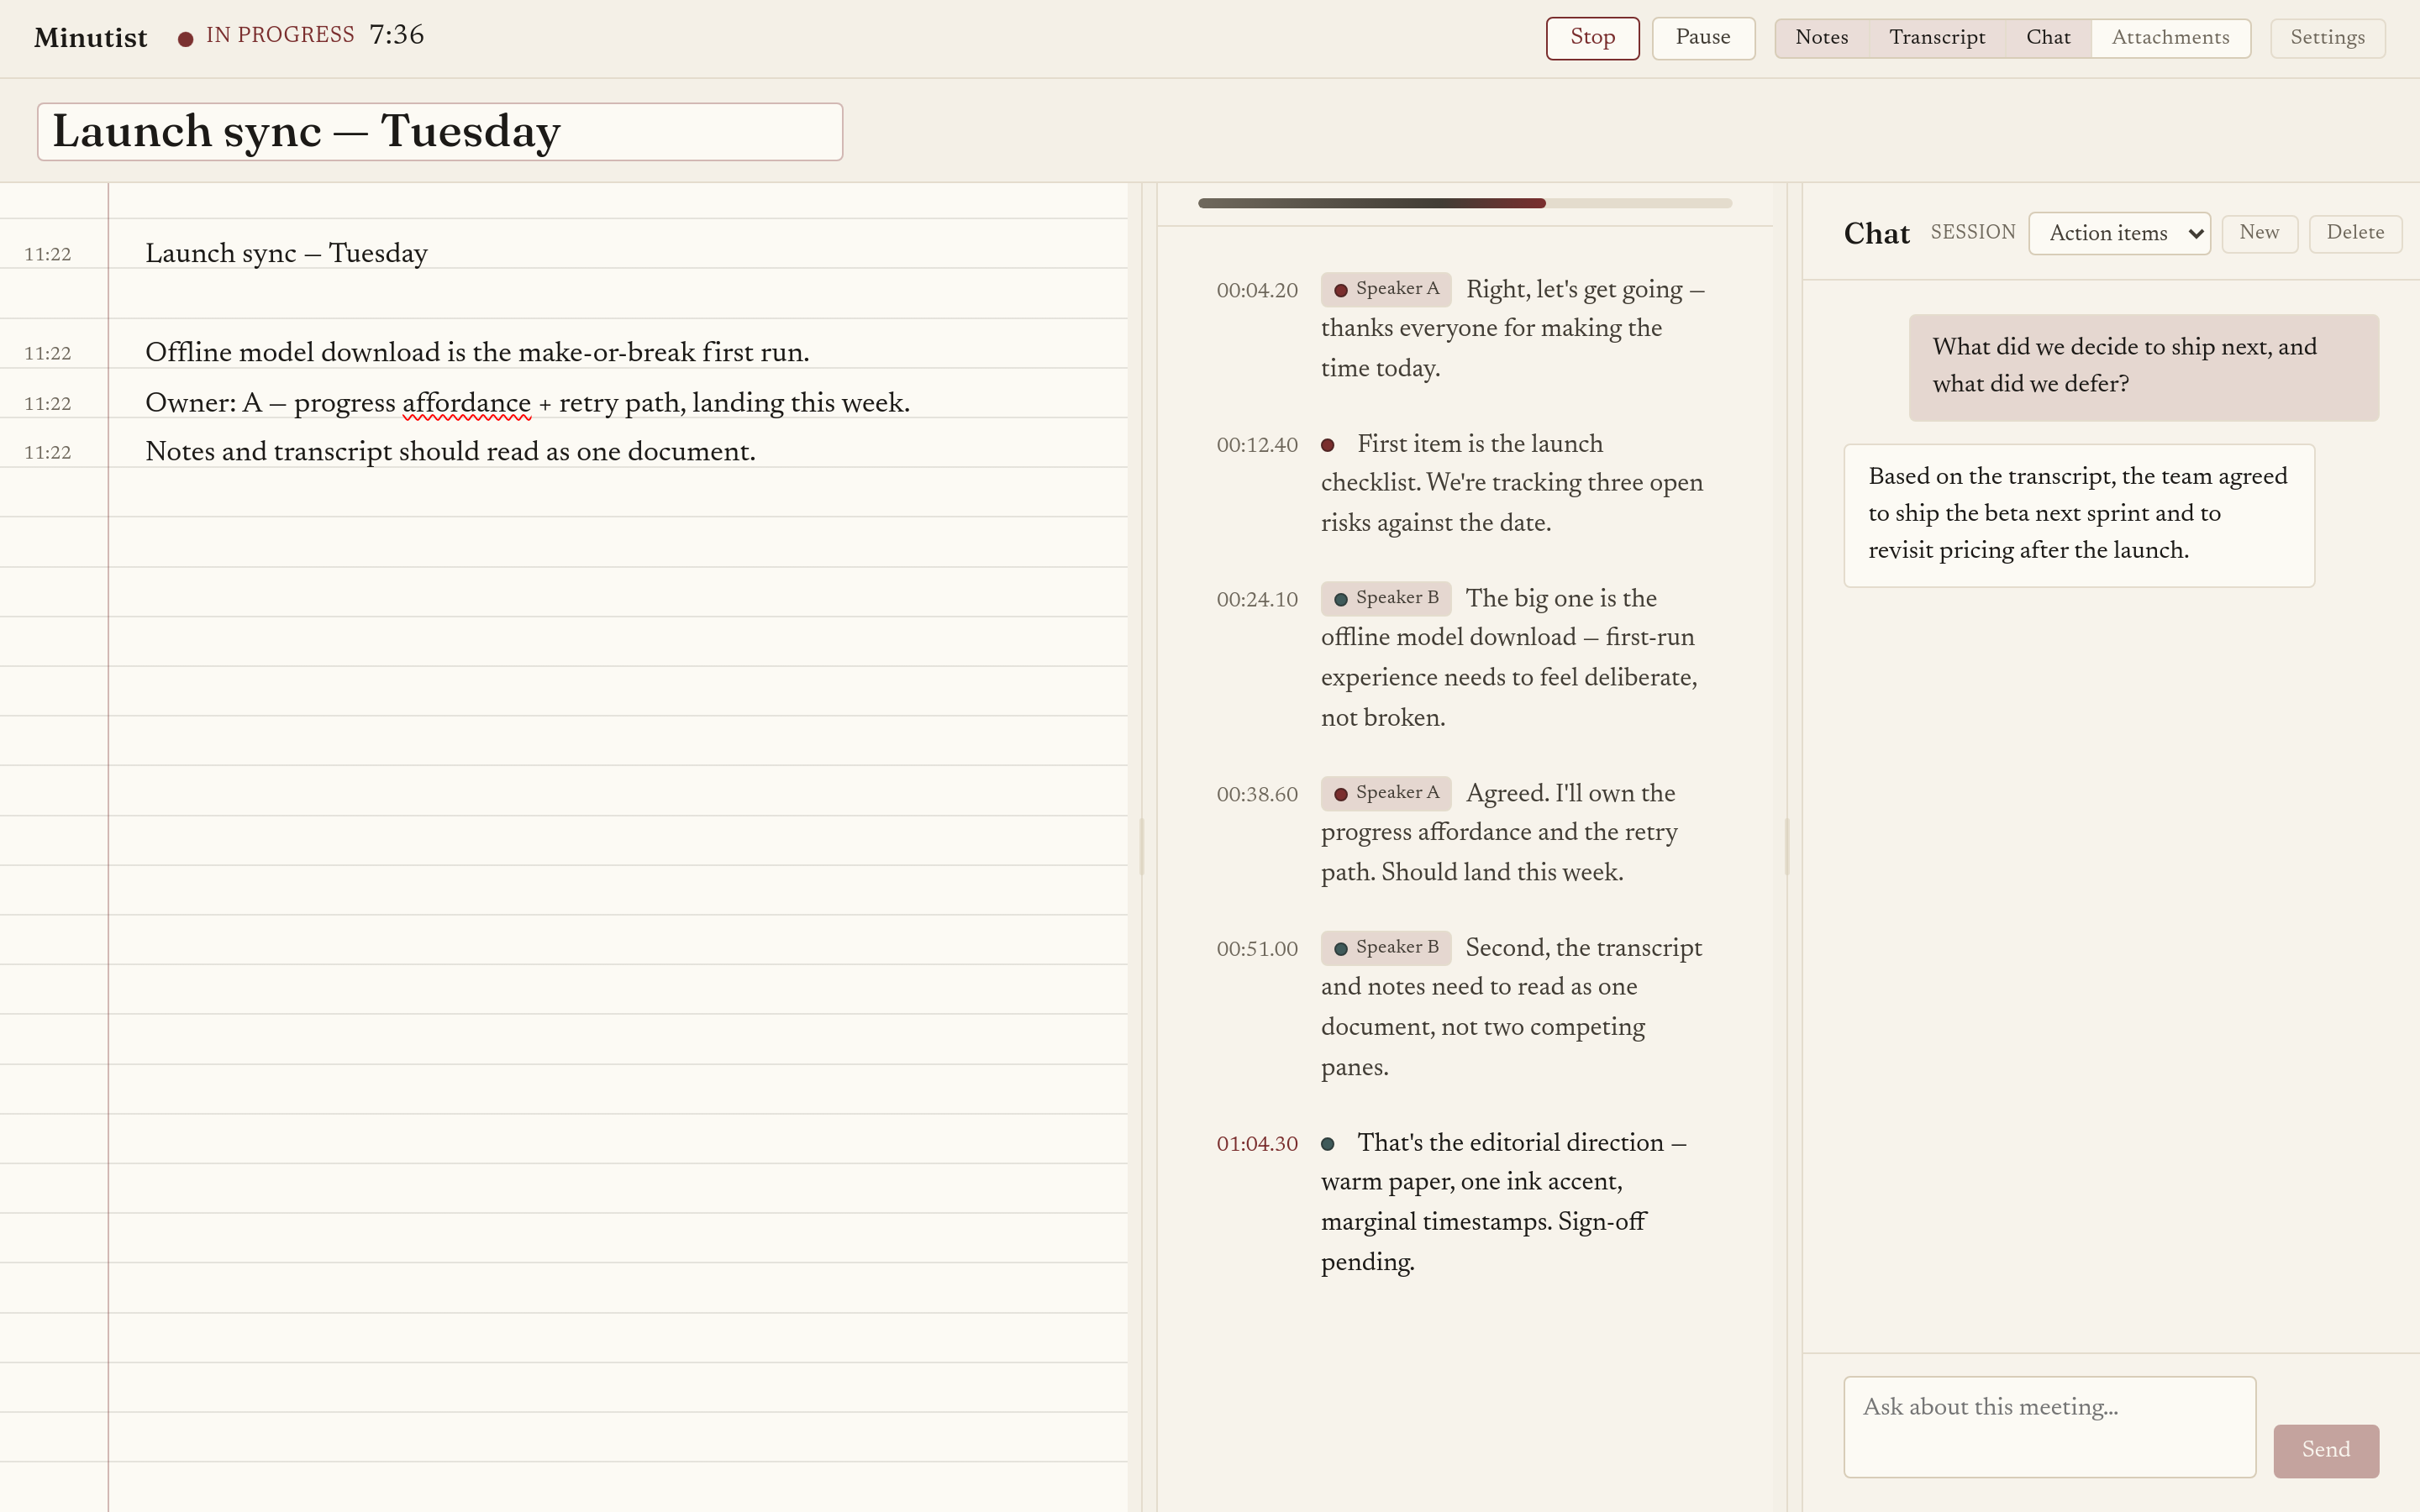Click transcript text 'That's the editorial direction'
This screenshot has height=1512, width=2420.
(x=1503, y=1202)
